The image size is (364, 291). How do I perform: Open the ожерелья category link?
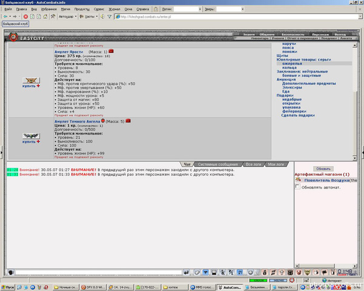click(x=292, y=63)
